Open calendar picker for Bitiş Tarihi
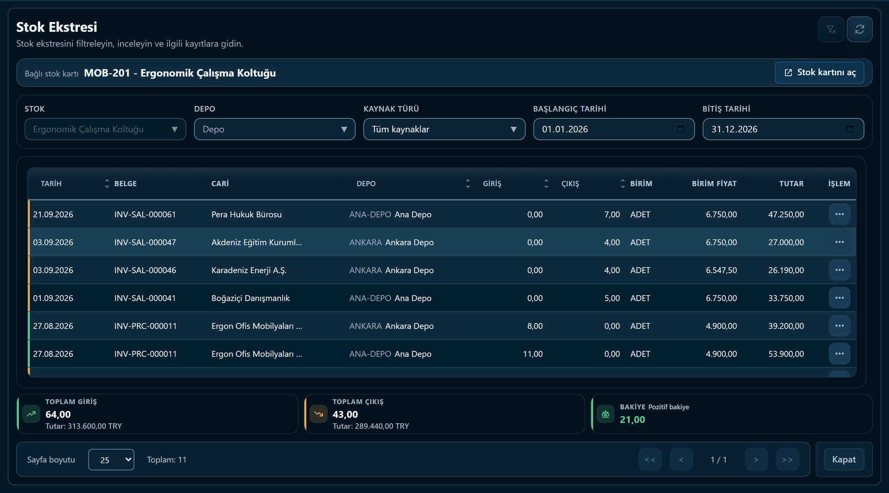Image resolution: width=889 pixels, height=493 pixels. (x=850, y=129)
